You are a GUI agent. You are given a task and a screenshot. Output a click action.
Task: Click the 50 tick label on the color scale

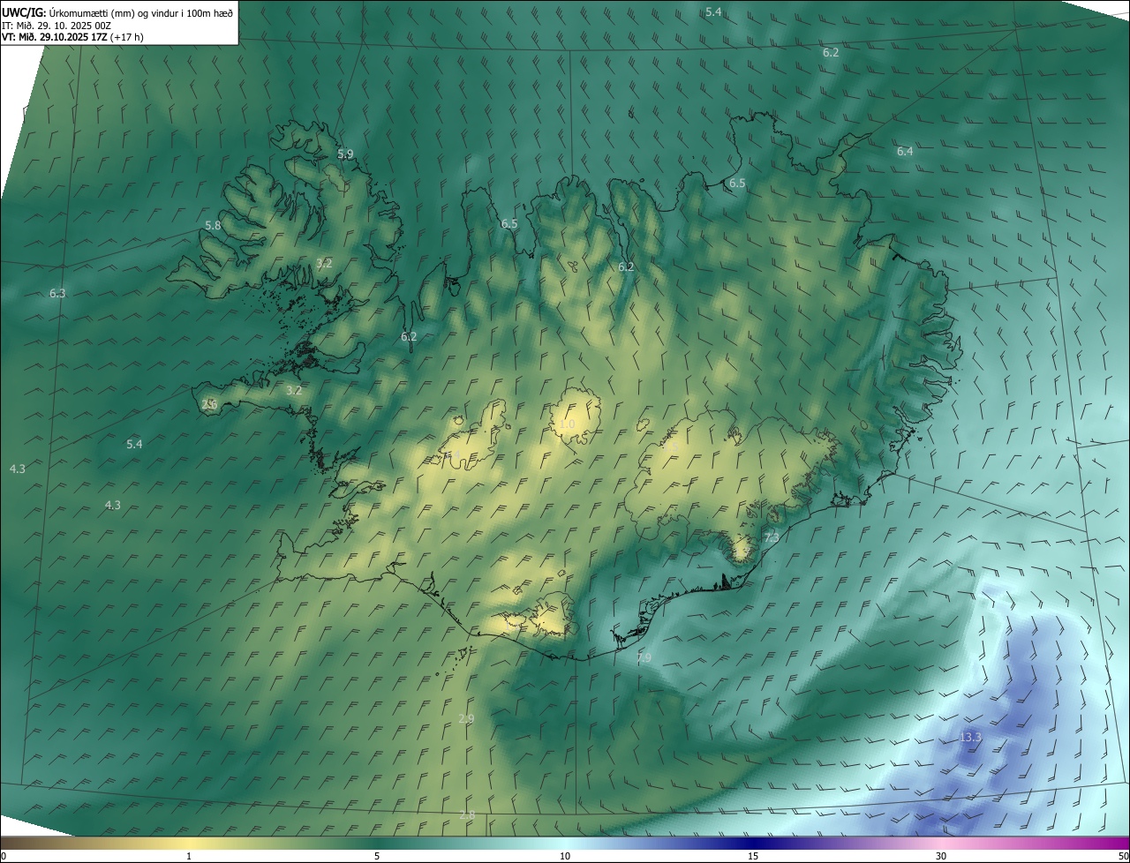pyautogui.click(x=1123, y=856)
